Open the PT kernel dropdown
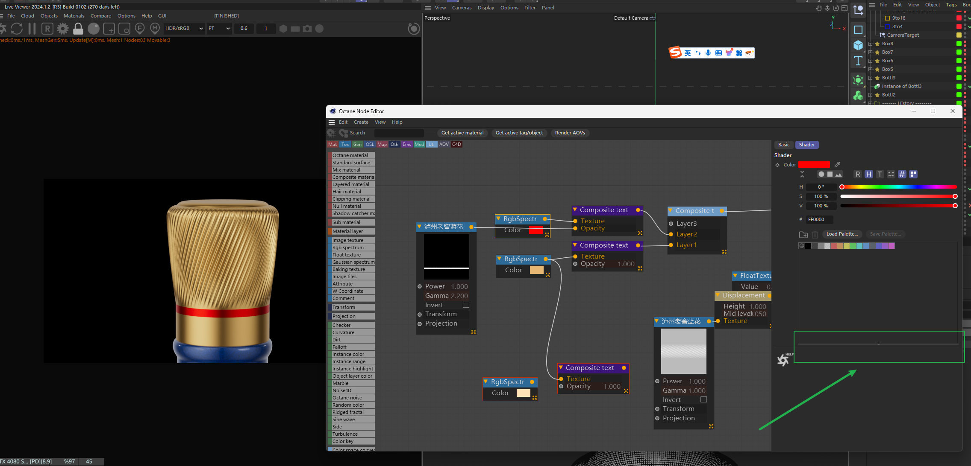 (x=219, y=29)
